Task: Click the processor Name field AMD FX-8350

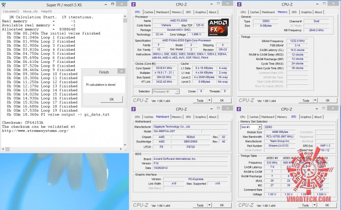Action: coord(179,21)
